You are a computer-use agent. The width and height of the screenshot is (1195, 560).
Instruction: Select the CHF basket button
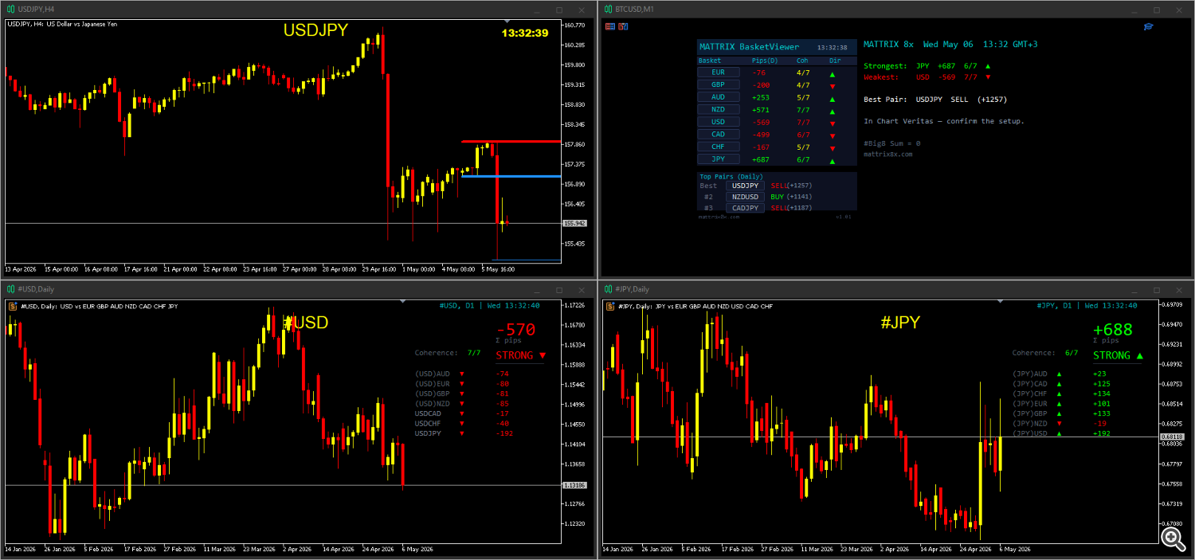[718, 147]
